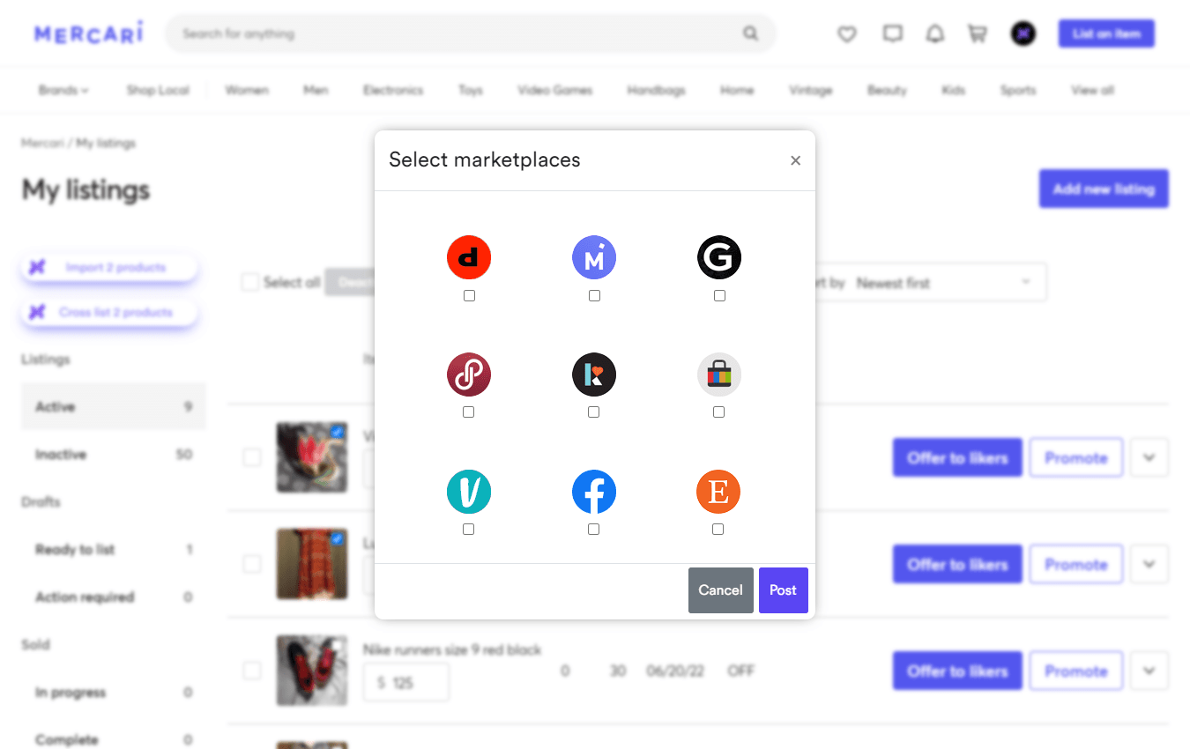Image resolution: width=1190 pixels, height=749 pixels.
Task: Open the likes heart icon in header
Action: pyautogui.click(x=847, y=34)
